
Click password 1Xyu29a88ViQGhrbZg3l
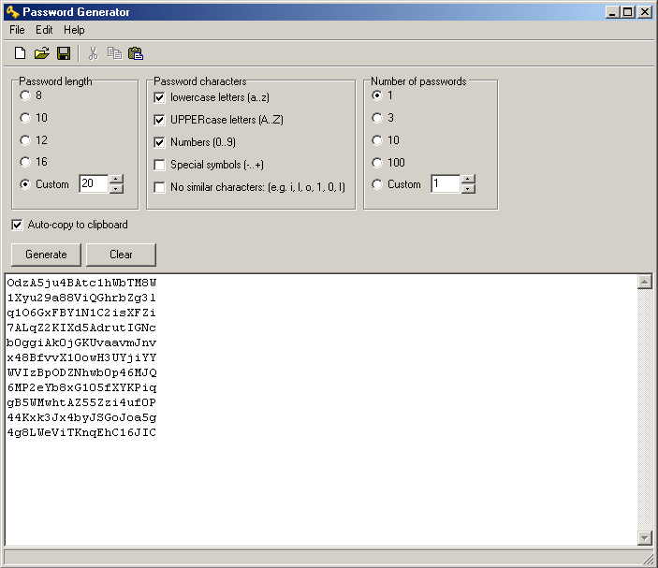click(x=81, y=298)
